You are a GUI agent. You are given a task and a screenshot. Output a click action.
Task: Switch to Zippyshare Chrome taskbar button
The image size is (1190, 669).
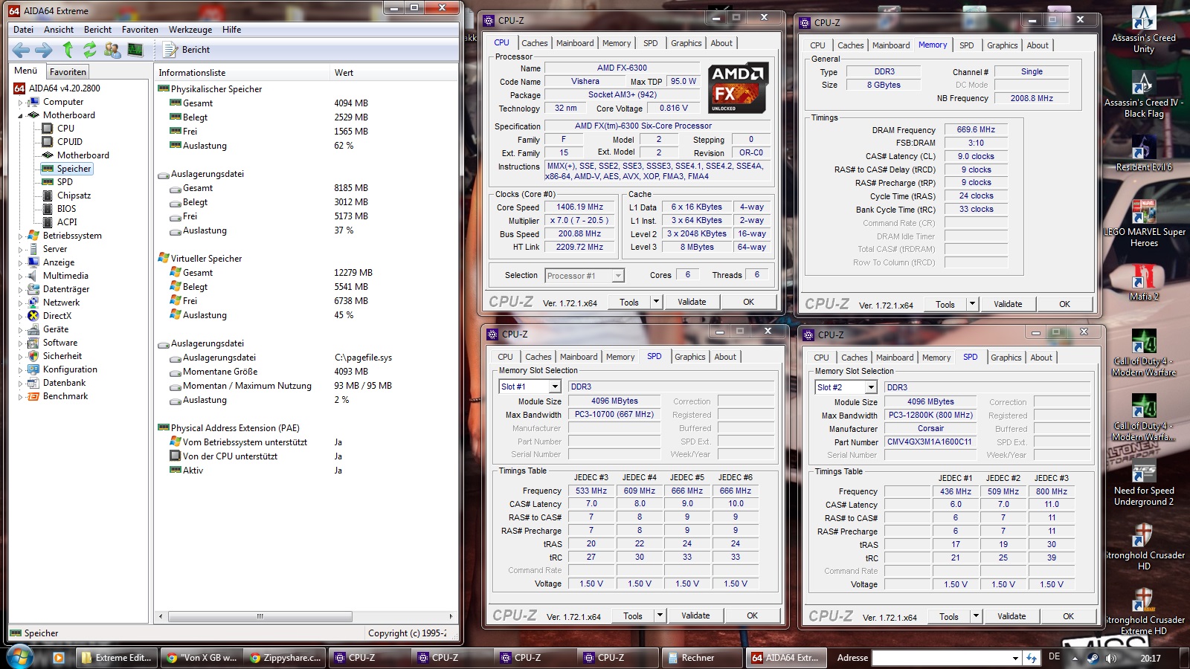[285, 658]
